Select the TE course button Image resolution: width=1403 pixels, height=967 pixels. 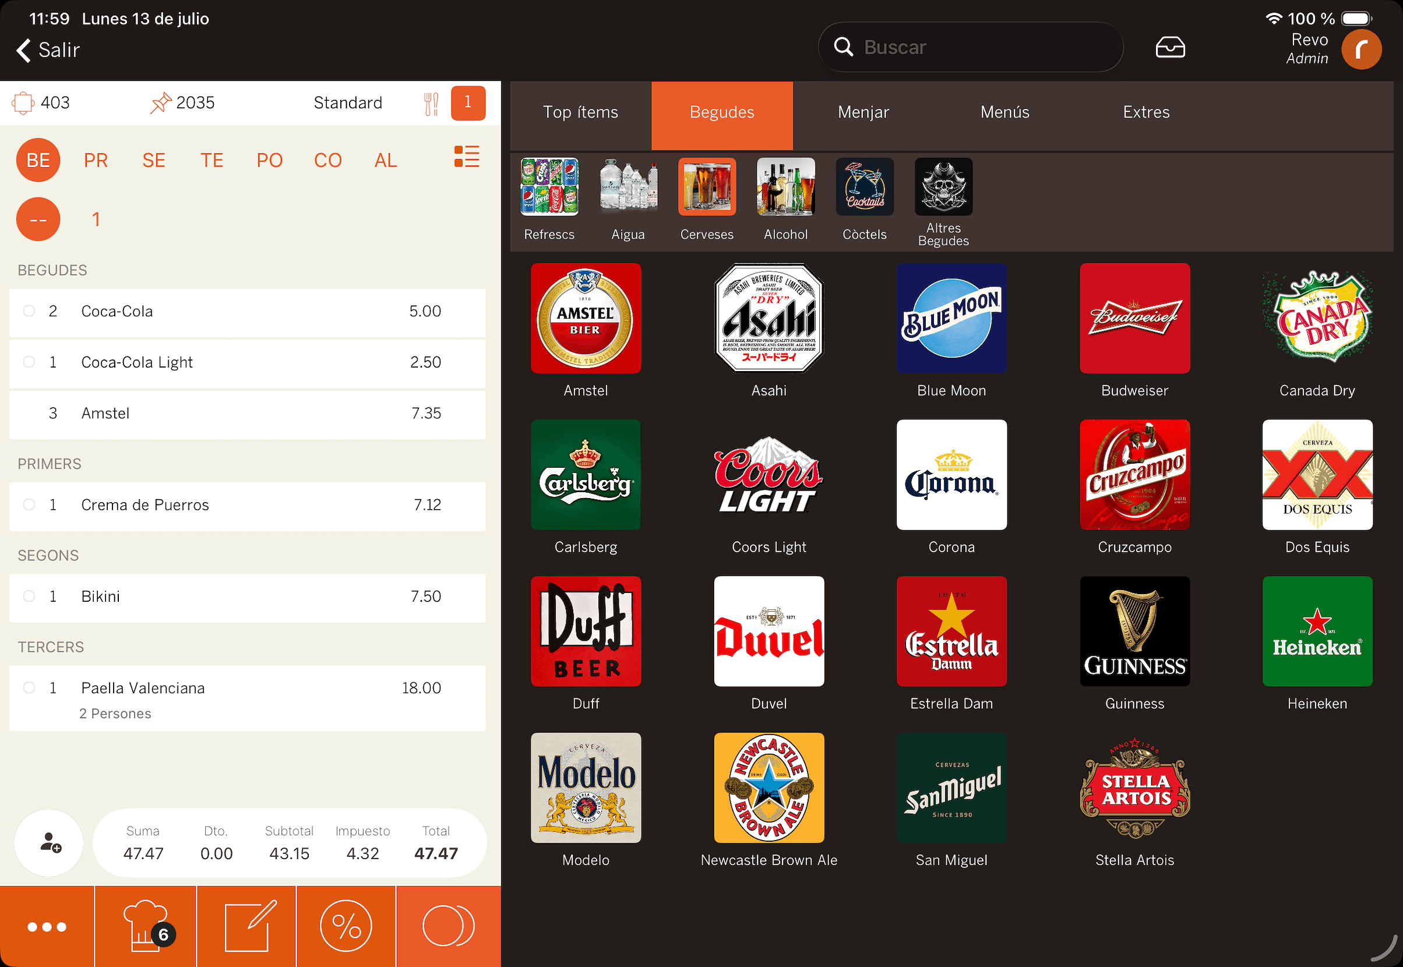point(211,160)
